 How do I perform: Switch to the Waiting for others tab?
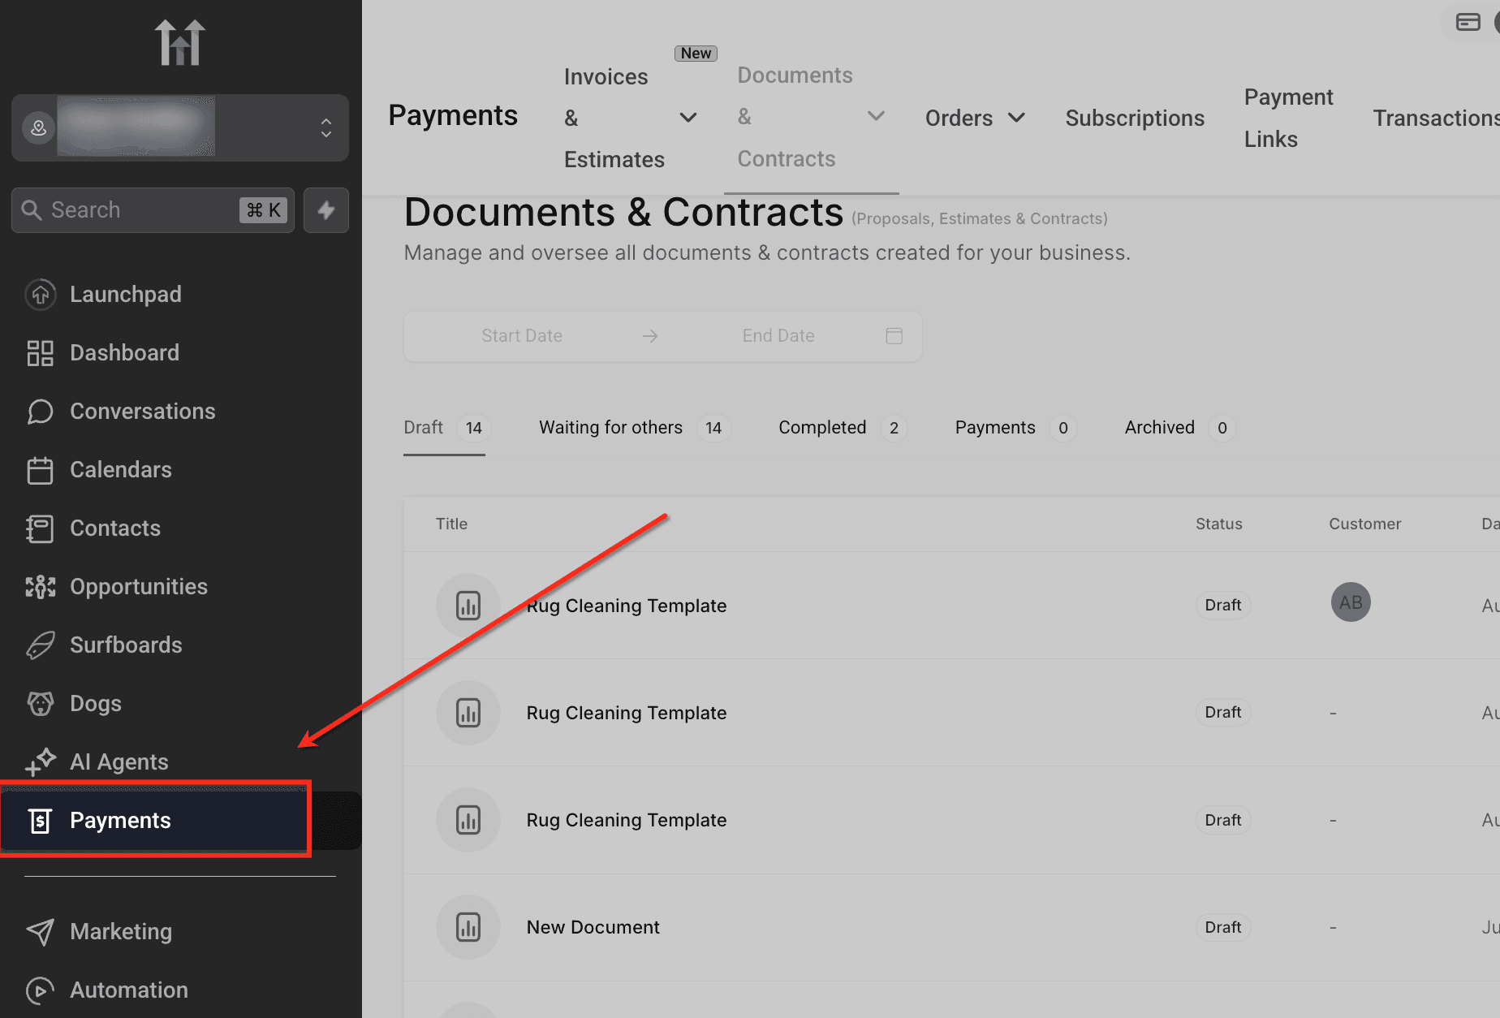click(634, 427)
